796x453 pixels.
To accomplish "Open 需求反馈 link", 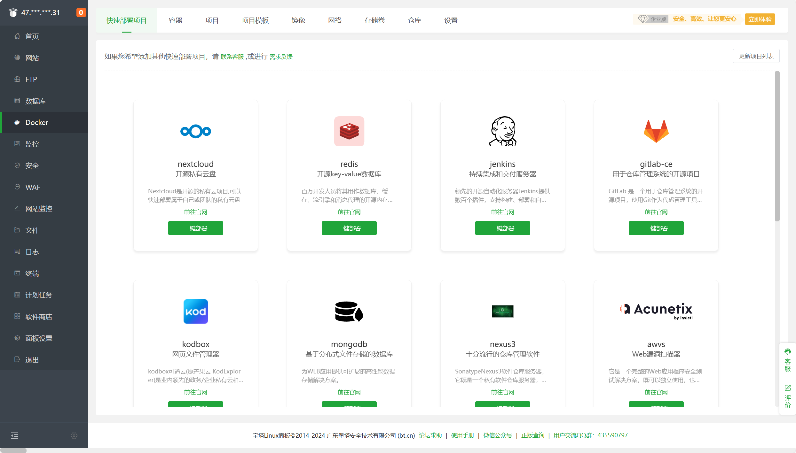I will click(281, 57).
